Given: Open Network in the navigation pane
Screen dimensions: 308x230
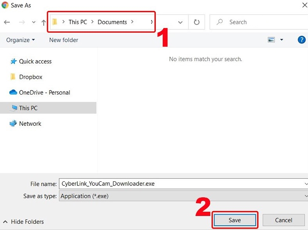Looking at the screenshot, I should click(x=30, y=124).
